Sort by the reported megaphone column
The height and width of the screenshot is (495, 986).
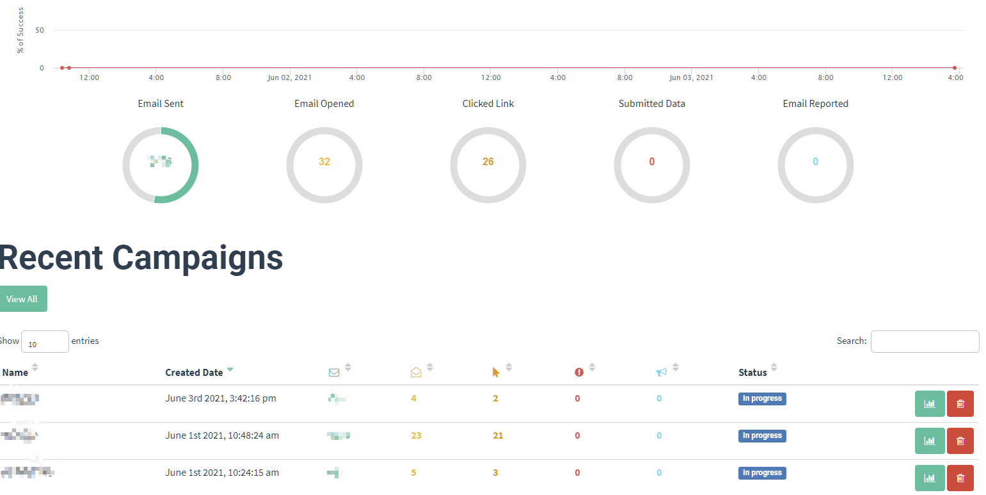[662, 372]
